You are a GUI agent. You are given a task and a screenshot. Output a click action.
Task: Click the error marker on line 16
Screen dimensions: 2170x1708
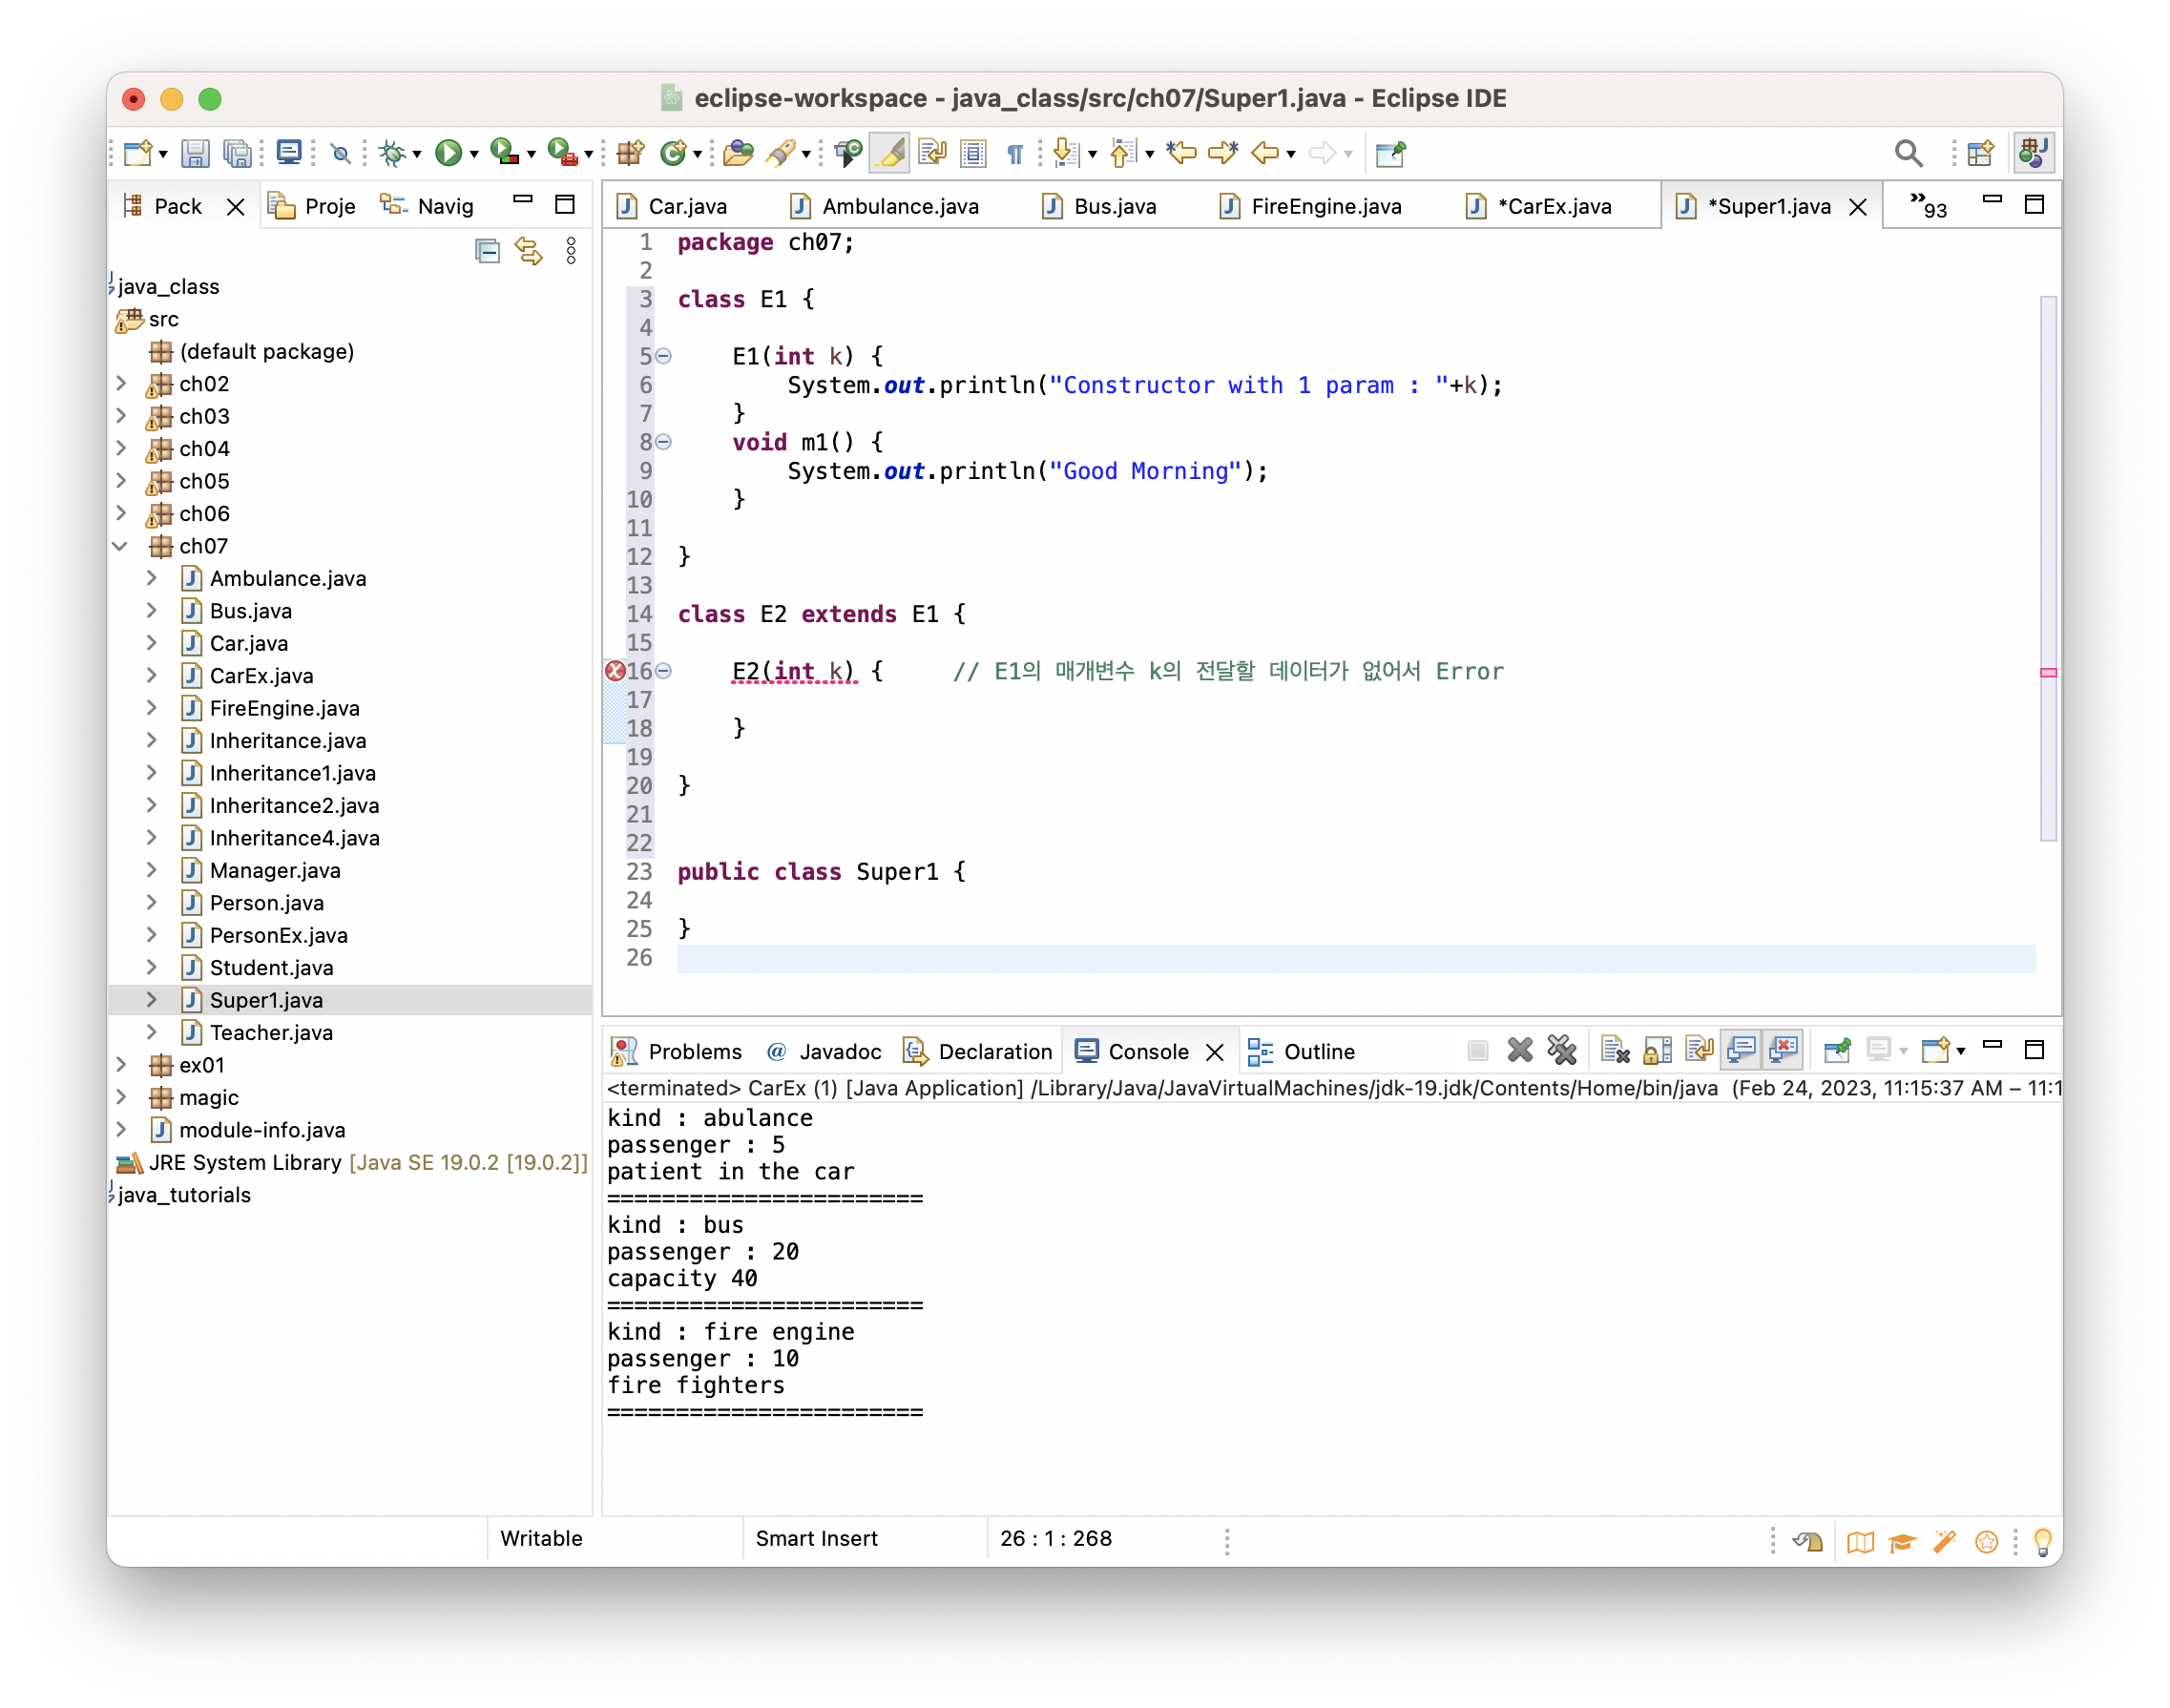coord(615,671)
